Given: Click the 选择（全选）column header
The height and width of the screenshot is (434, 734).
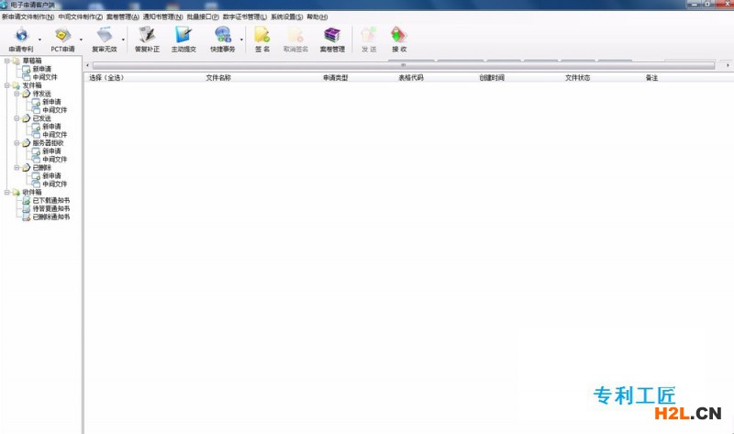Looking at the screenshot, I should coord(106,78).
